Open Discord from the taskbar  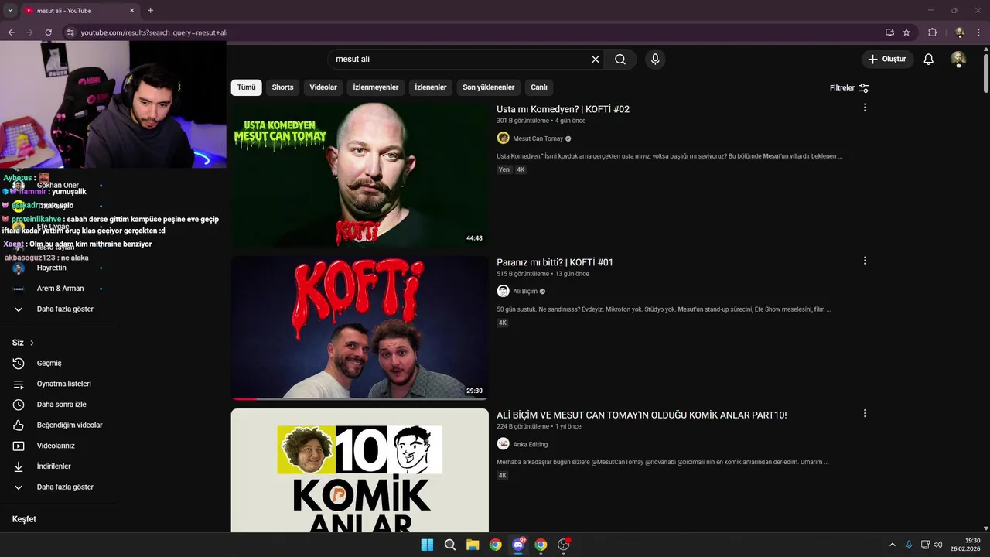click(518, 545)
